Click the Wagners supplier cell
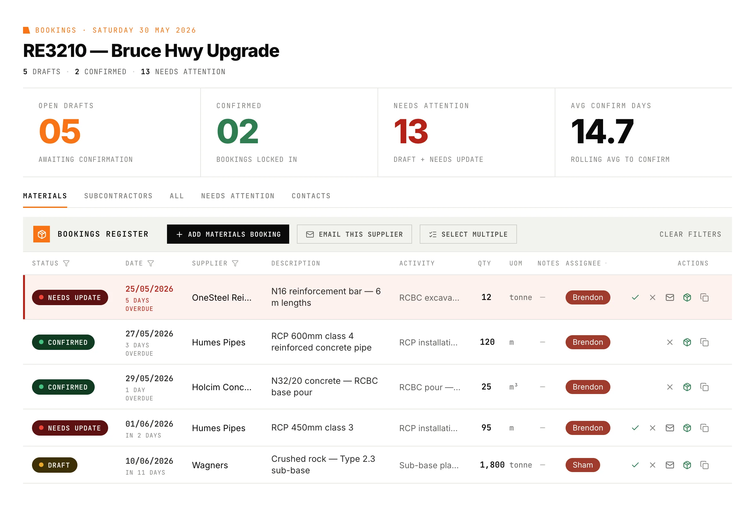 pos(210,465)
